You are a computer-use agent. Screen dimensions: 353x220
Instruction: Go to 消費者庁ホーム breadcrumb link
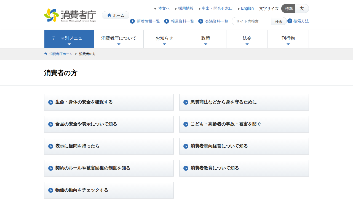click(61, 54)
